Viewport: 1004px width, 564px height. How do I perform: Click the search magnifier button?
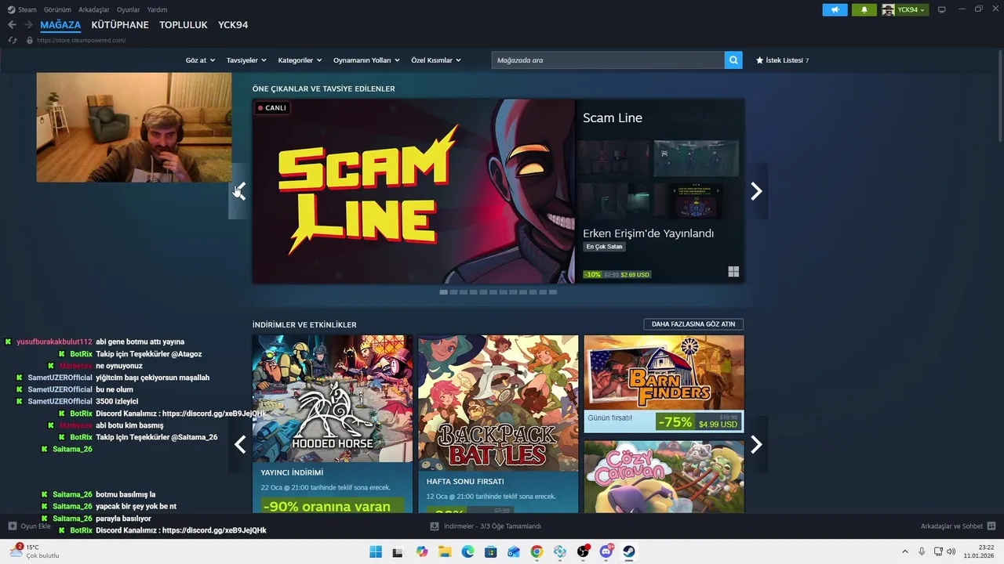pos(733,60)
